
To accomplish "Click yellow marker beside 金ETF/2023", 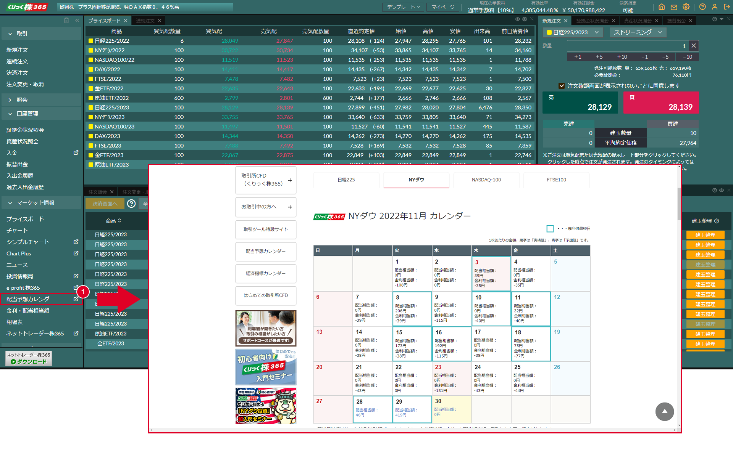I will pyautogui.click(x=91, y=155).
